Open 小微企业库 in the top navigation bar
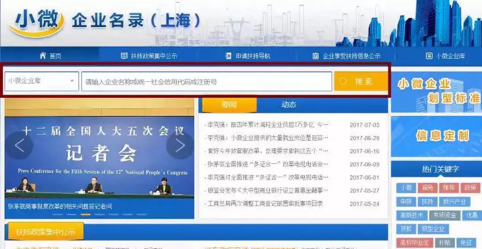482x249 pixels. (445, 56)
